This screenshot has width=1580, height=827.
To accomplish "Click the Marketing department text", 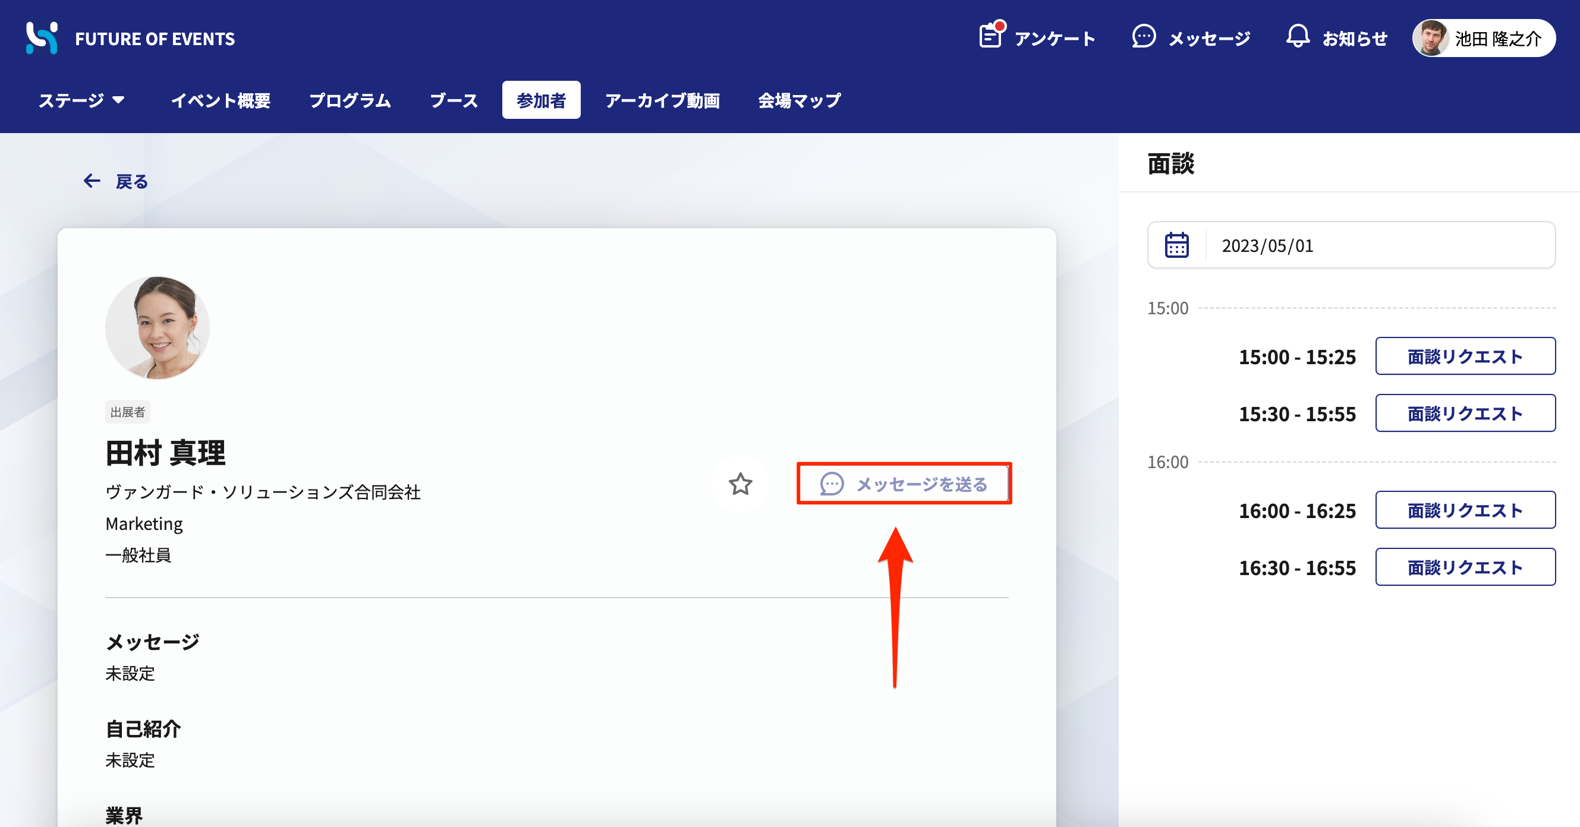I will pyautogui.click(x=144, y=523).
